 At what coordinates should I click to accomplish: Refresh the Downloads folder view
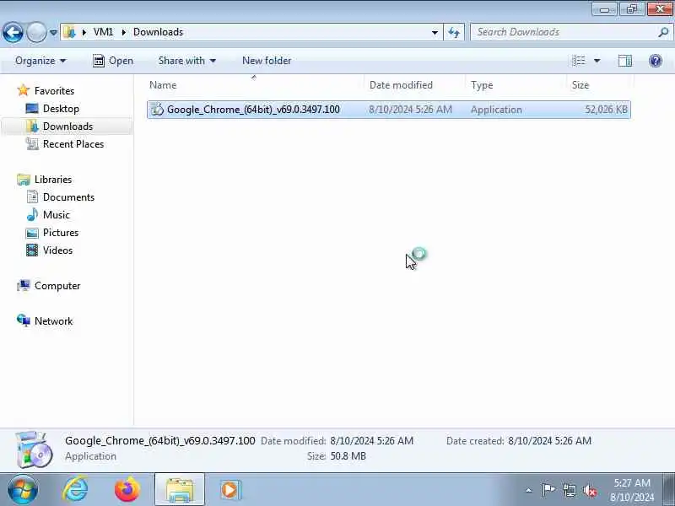point(454,32)
